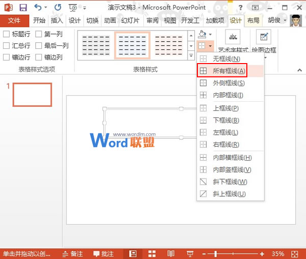Click zoom out minus icon
Viewport: 306px width, 259px height.
coord(204,254)
